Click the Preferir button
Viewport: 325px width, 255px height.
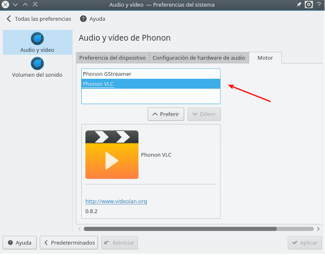point(166,114)
